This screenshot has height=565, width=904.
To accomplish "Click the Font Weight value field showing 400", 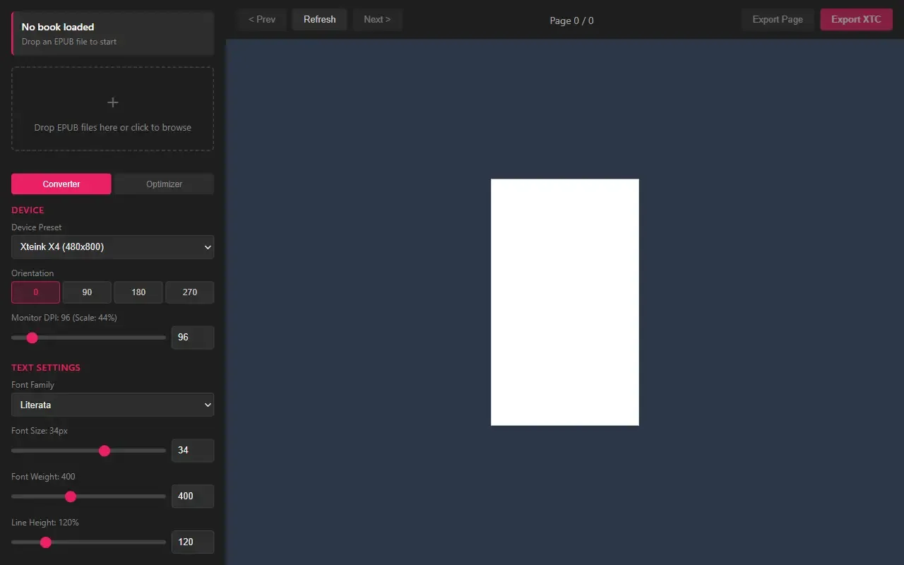I will 192,496.
